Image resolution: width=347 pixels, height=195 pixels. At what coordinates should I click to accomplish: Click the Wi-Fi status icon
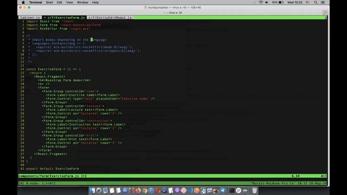pos(261,2)
